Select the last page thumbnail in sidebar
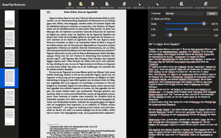 pyautogui.click(x=9, y=117)
